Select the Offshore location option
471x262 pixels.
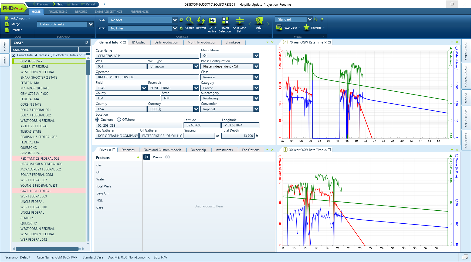119,120
